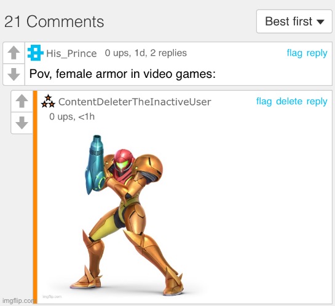Image resolution: width=335 pixels, height=306 pixels.
Task: Click the 21 Comments heading
Action: pyautogui.click(x=54, y=21)
